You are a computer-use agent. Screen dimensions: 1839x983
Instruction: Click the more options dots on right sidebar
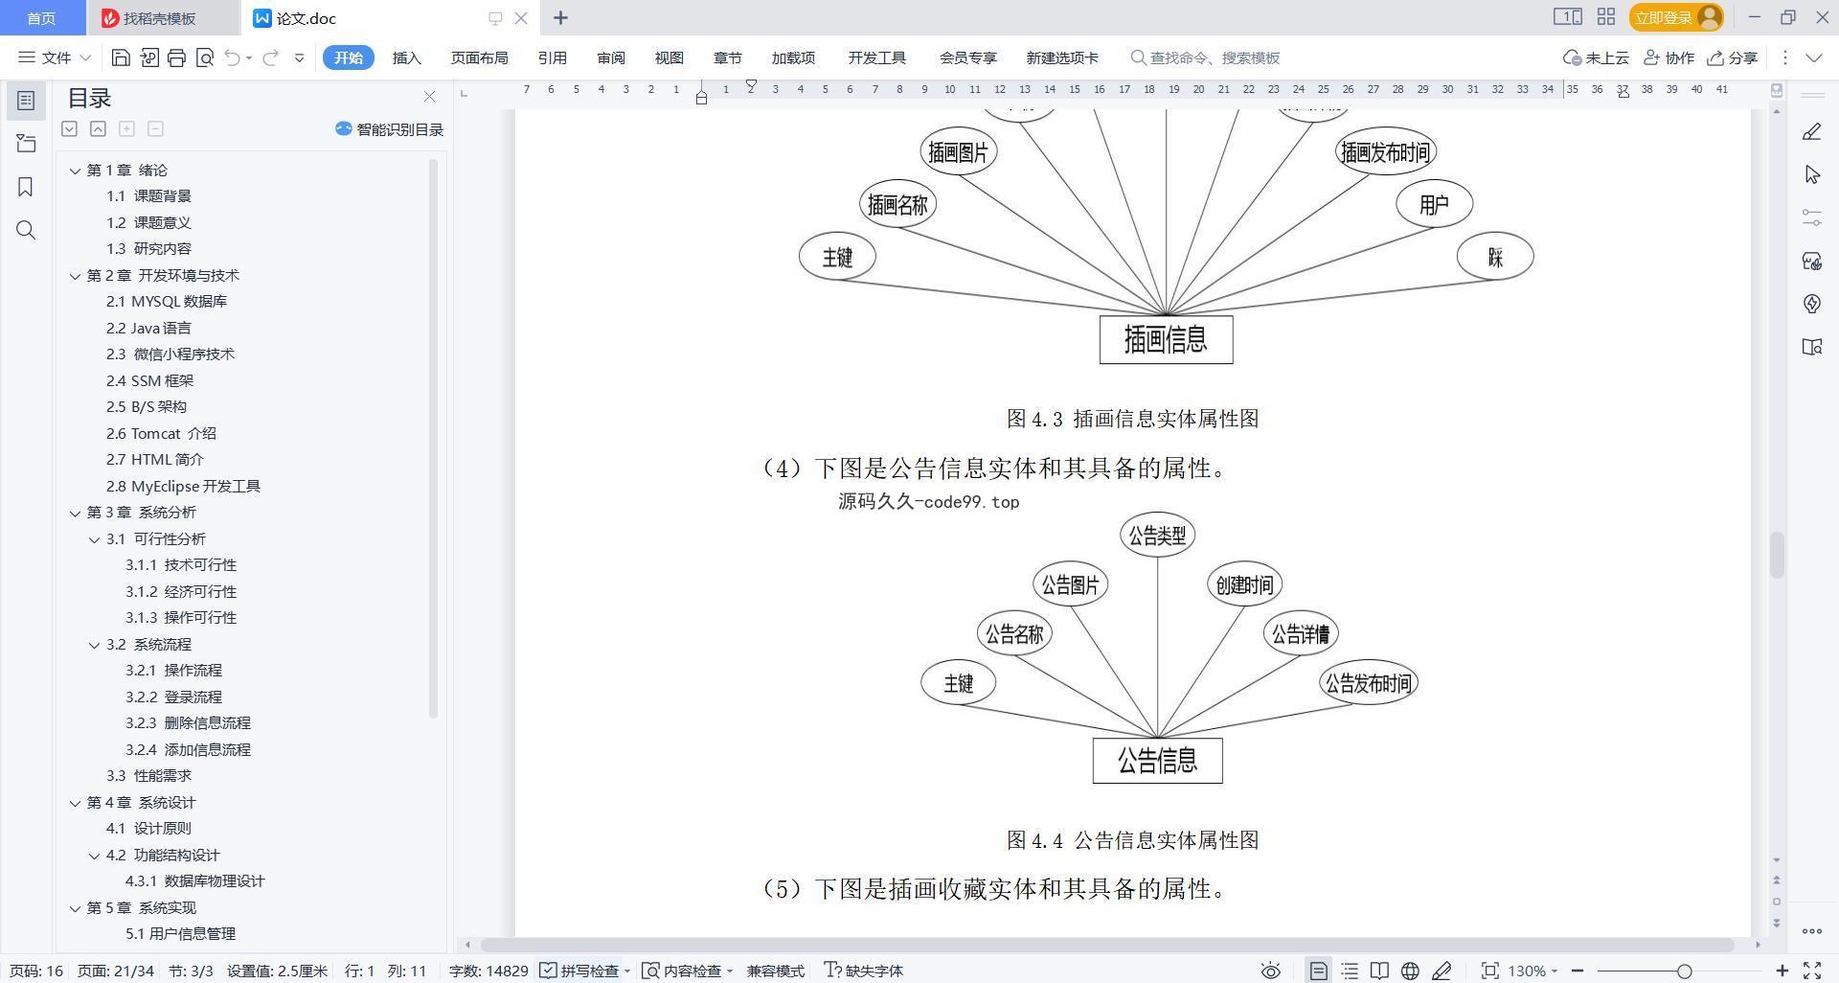click(x=1811, y=931)
